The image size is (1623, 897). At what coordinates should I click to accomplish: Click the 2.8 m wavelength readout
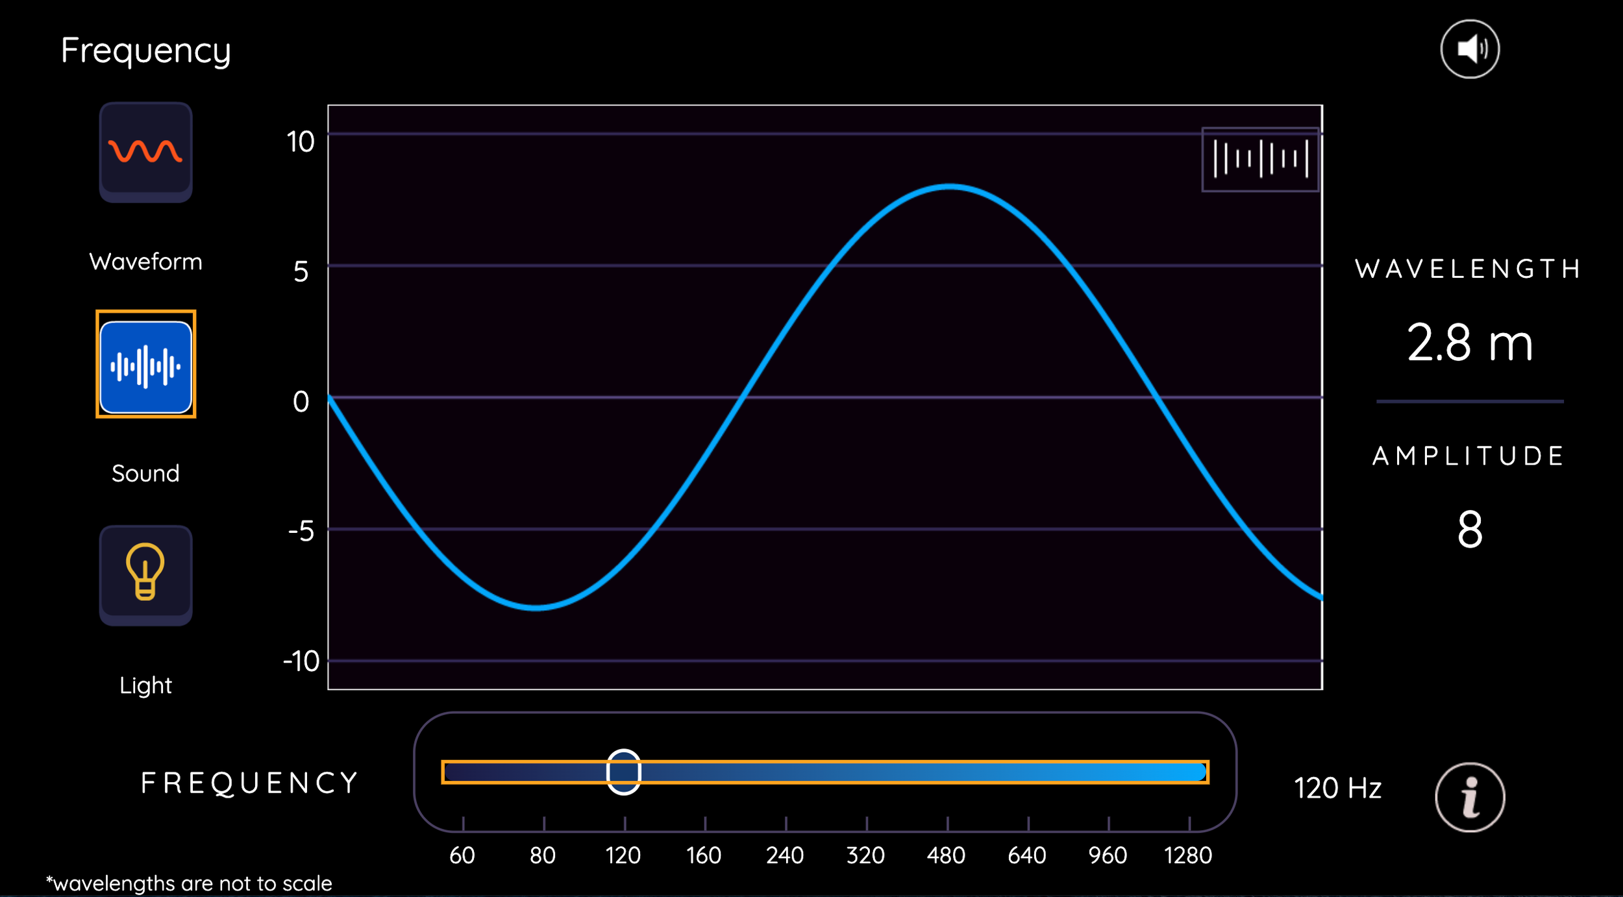point(1469,343)
